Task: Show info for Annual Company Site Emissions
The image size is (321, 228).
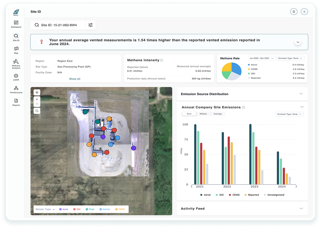Action: (243, 107)
